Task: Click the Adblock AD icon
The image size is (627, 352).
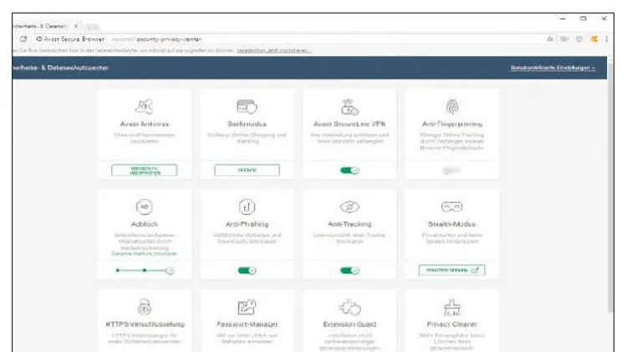Action: (145, 207)
